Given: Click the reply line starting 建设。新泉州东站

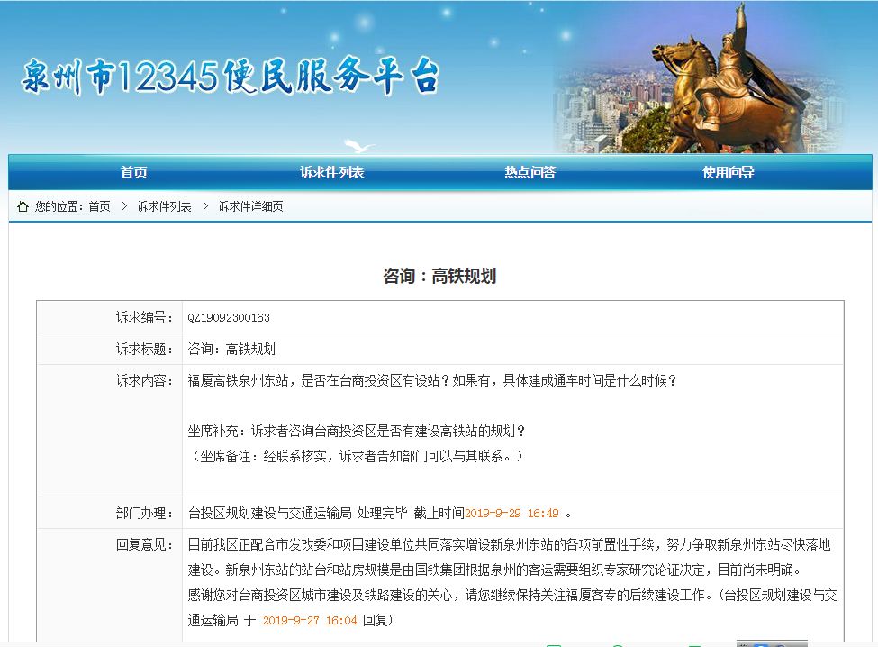Looking at the screenshot, I should click(493, 570).
